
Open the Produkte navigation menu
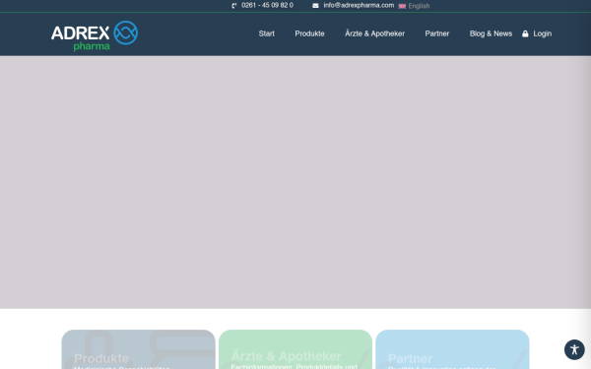click(309, 33)
